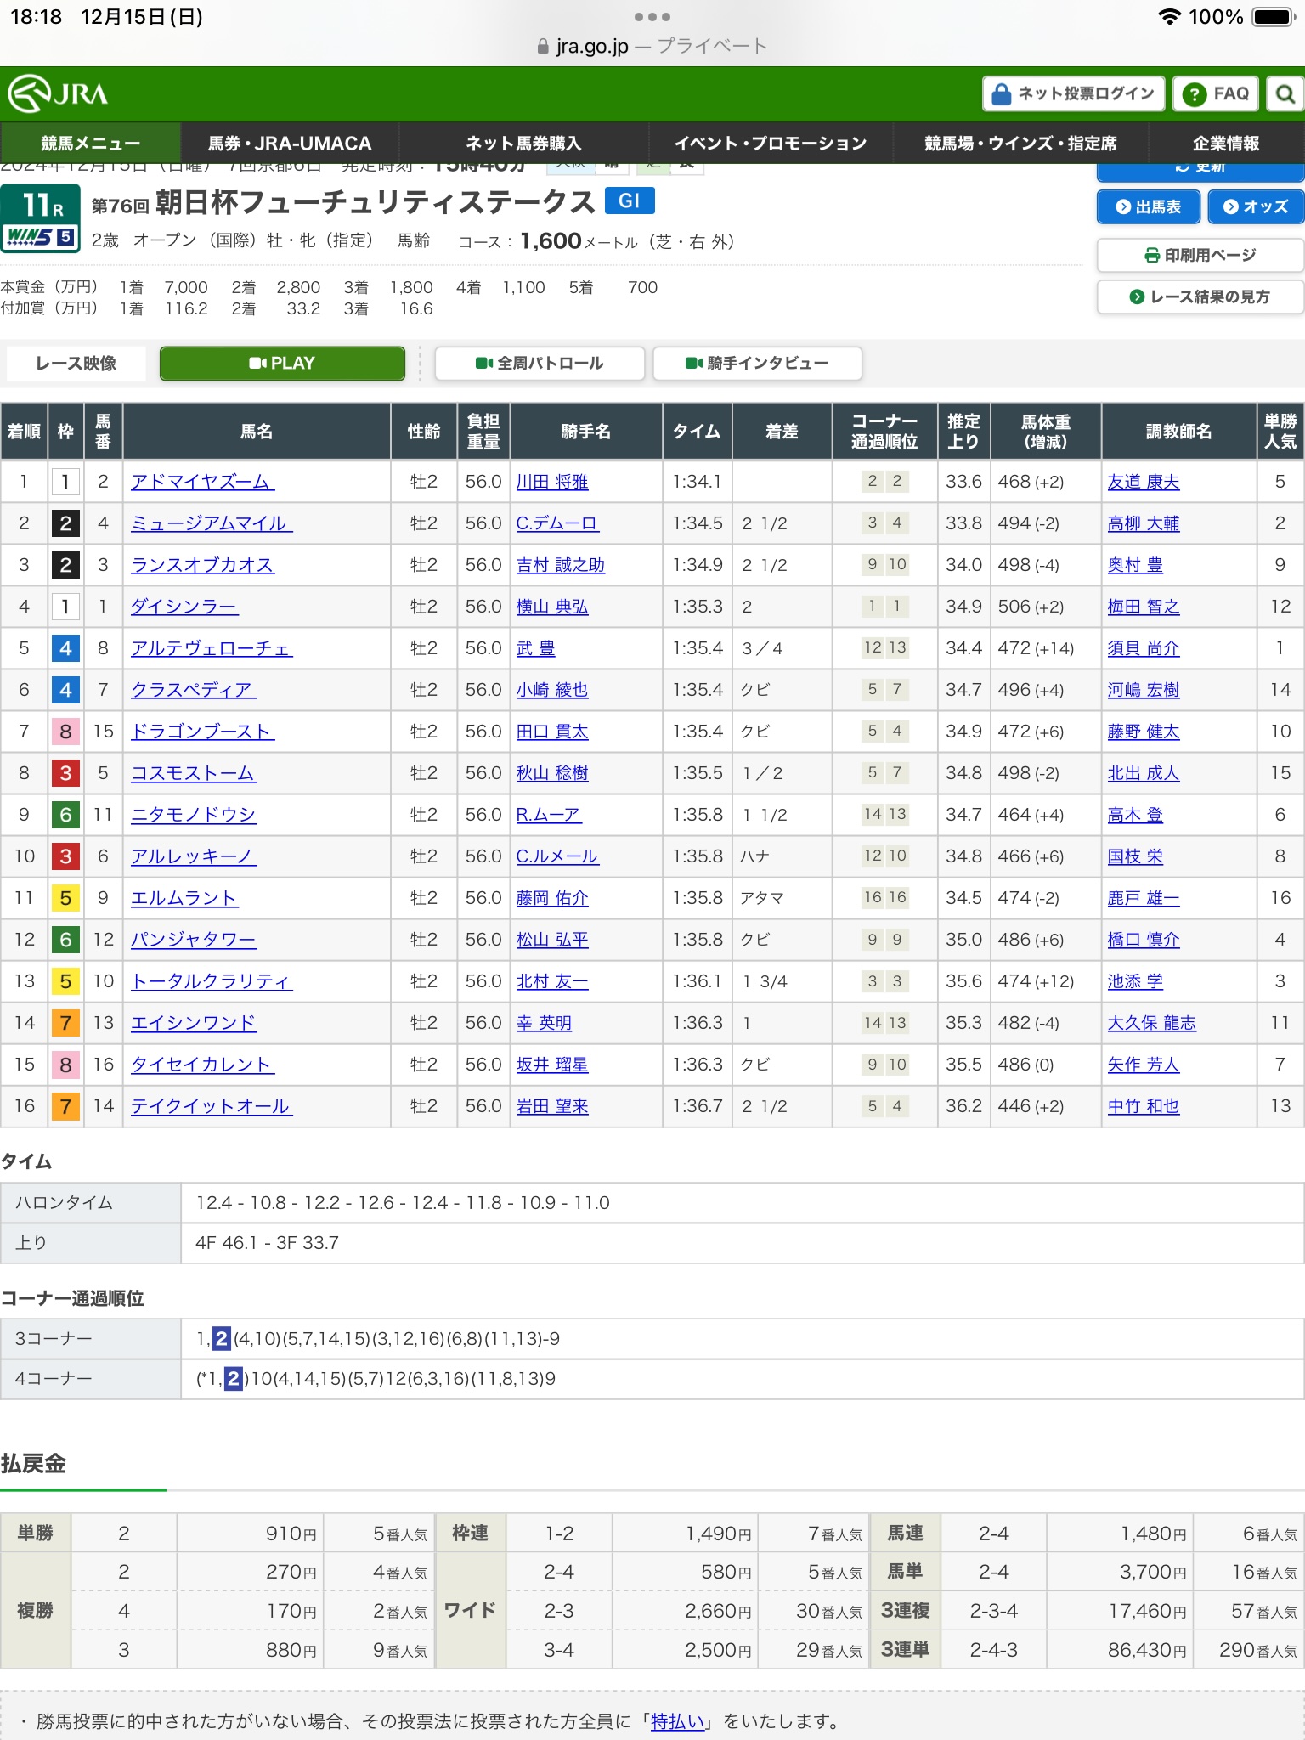Viewport: 1305px width, 1740px height.
Task: Tap the jra.go.jp address bar
Action: point(652,46)
